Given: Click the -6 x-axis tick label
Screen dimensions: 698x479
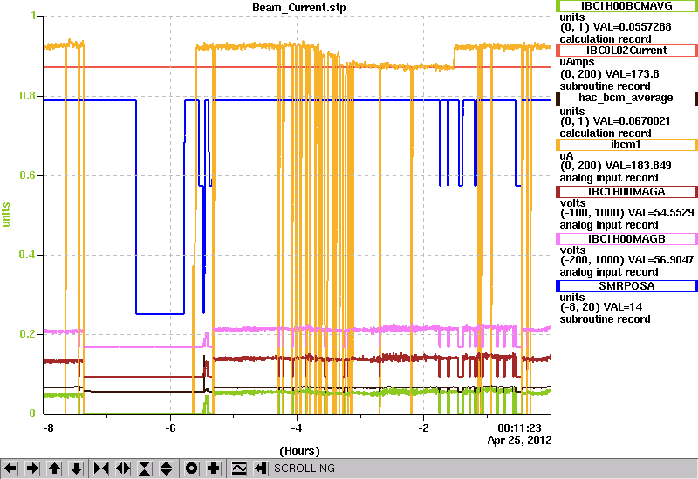Looking at the screenshot, I should pyautogui.click(x=170, y=428).
